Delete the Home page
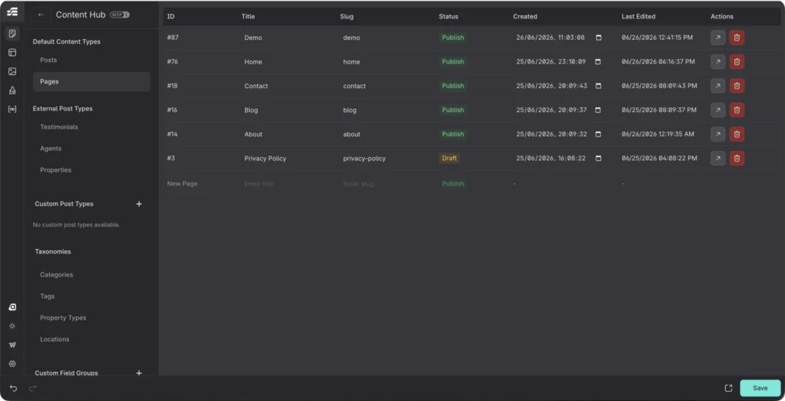785x401 pixels. click(x=737, y=61)
